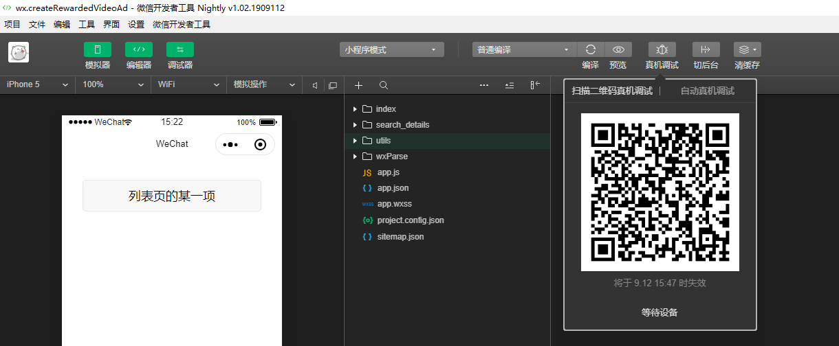Viewport: 839px width, 346px height.
Task: Select the 自动真机调试 tab
Action: (x=708, y=91)
